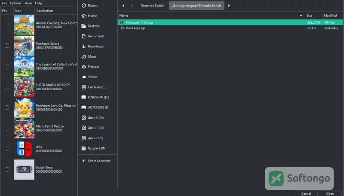
Task: Select the Диск 1 (Q:) drive icon
Action: 83,128
